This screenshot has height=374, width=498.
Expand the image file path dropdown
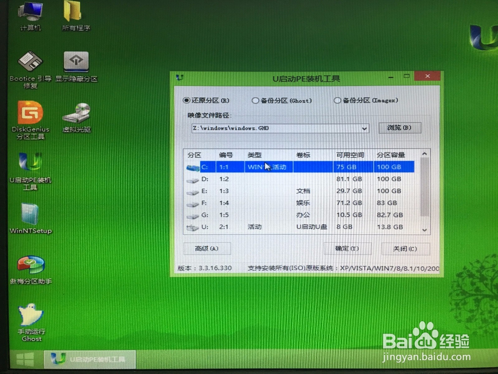365,128
